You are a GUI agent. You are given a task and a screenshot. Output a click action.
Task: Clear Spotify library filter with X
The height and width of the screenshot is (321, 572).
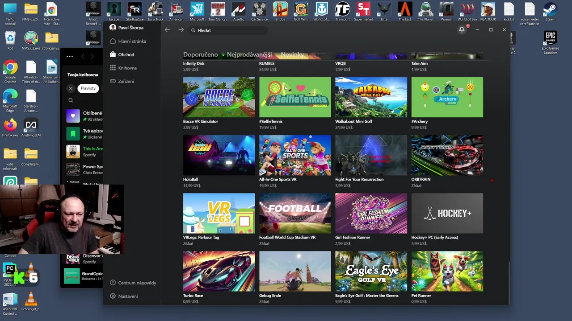(71, 88)
